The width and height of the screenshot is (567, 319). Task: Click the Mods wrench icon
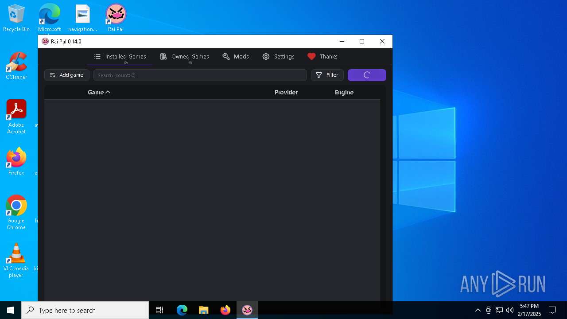point(226,57)
